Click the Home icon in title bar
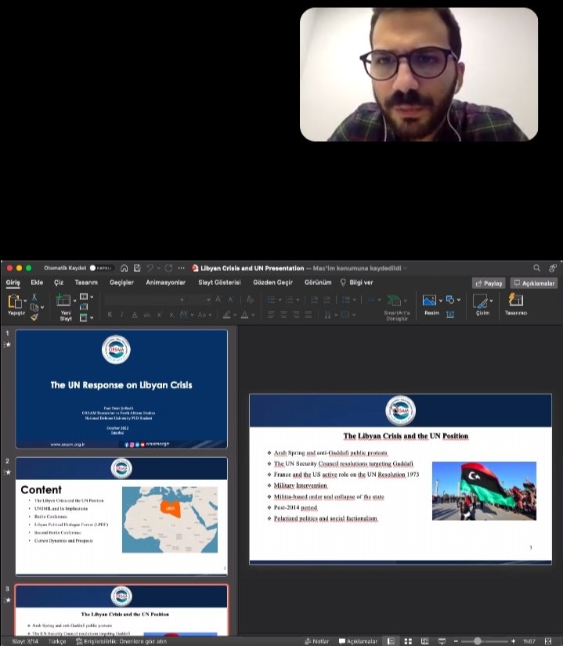This screenshot has height=646, width=563. click(124, 269)
